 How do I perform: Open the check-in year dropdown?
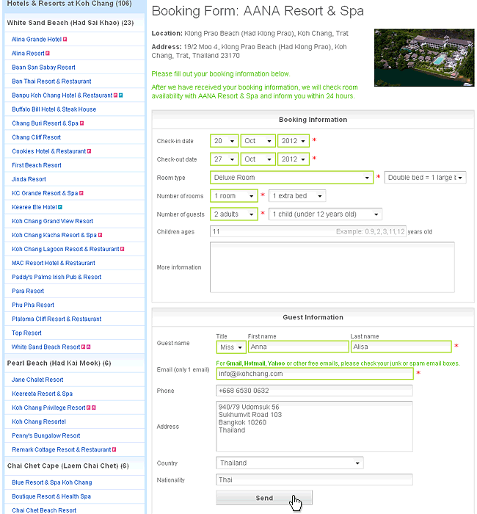[x=294, y=141]
